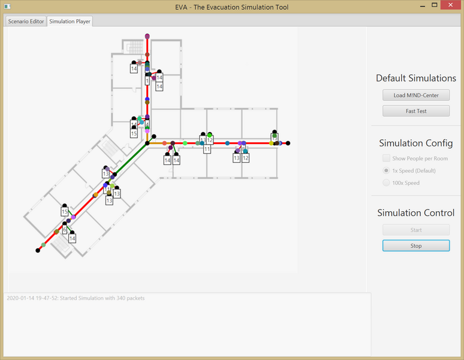Select the 15 counter in the southwest wing

65,212
